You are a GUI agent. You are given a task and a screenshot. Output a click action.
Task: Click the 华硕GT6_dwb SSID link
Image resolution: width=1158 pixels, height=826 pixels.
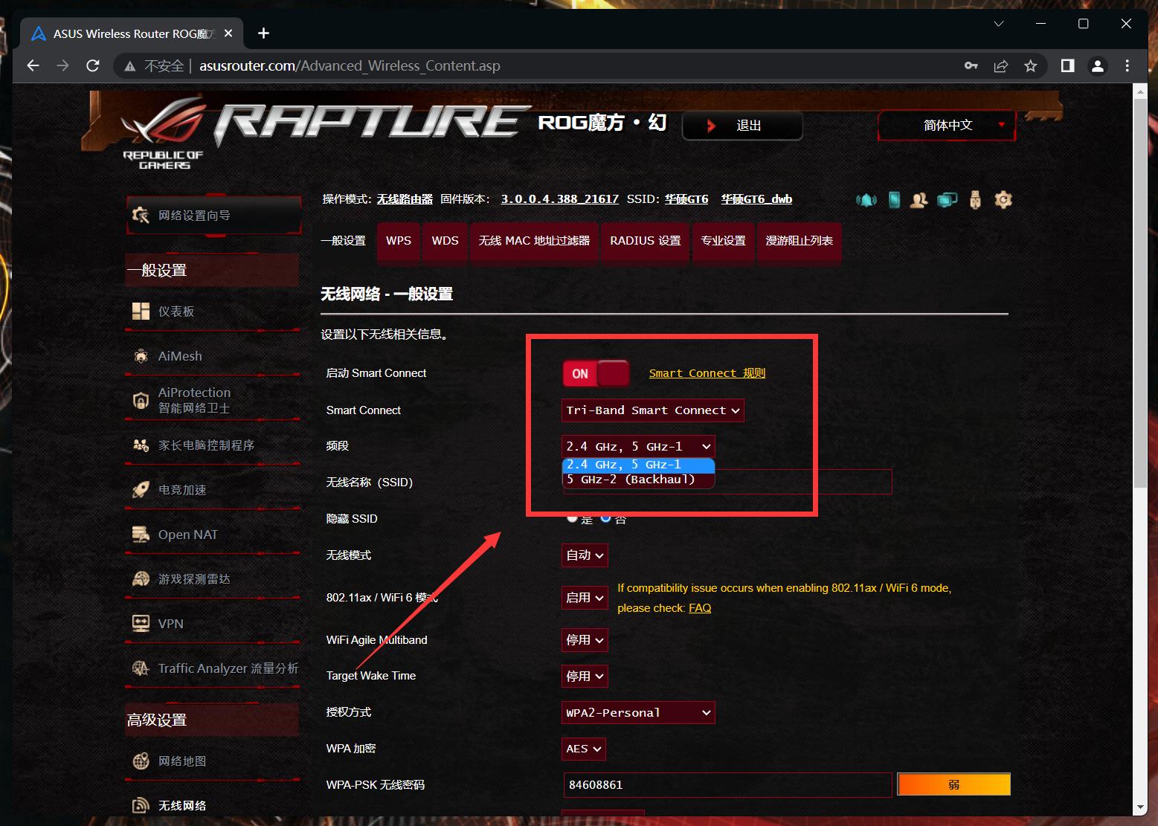click(x=756, y=199)
